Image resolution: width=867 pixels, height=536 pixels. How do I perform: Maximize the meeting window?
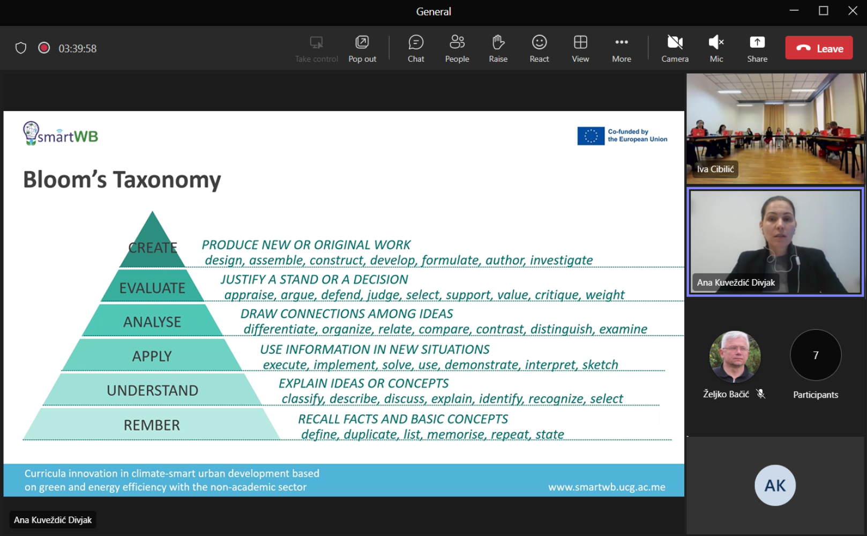(824, 11)
